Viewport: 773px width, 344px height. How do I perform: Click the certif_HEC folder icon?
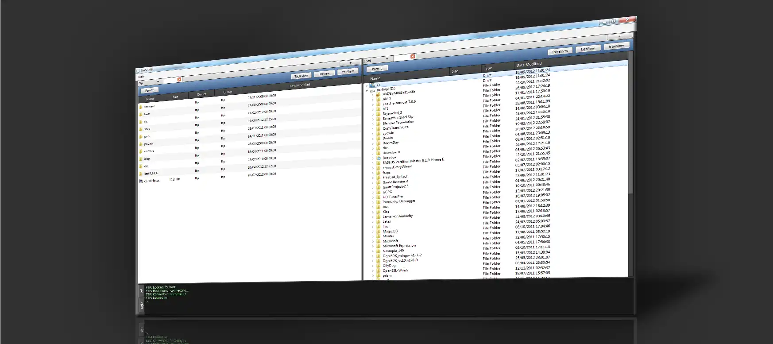pos(141,174)
